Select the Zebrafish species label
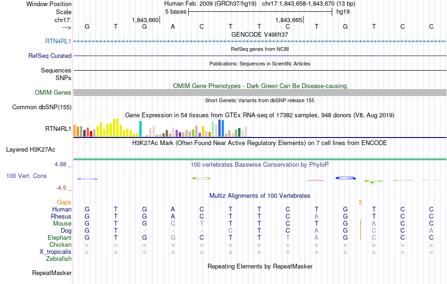Screen dimensions: 447x284 59,259
